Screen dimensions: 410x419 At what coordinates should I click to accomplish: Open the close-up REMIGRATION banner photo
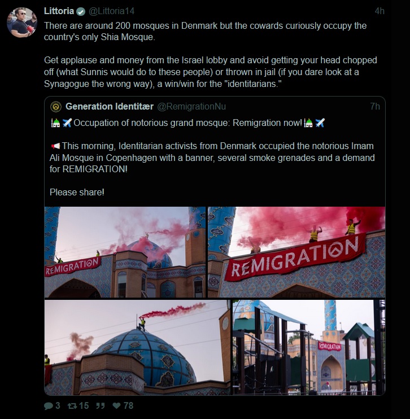296,252
